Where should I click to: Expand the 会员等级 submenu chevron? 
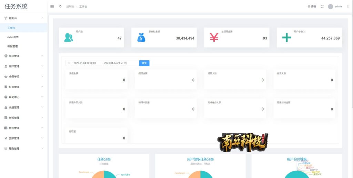(x=42, y=76)
